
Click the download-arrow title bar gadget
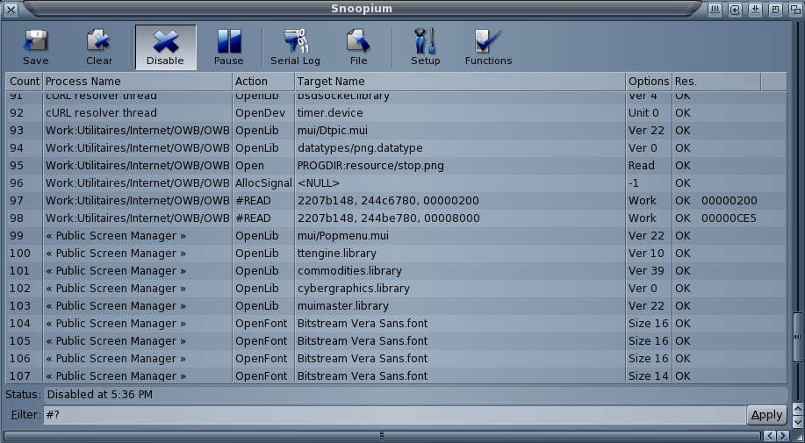(755, 10)
